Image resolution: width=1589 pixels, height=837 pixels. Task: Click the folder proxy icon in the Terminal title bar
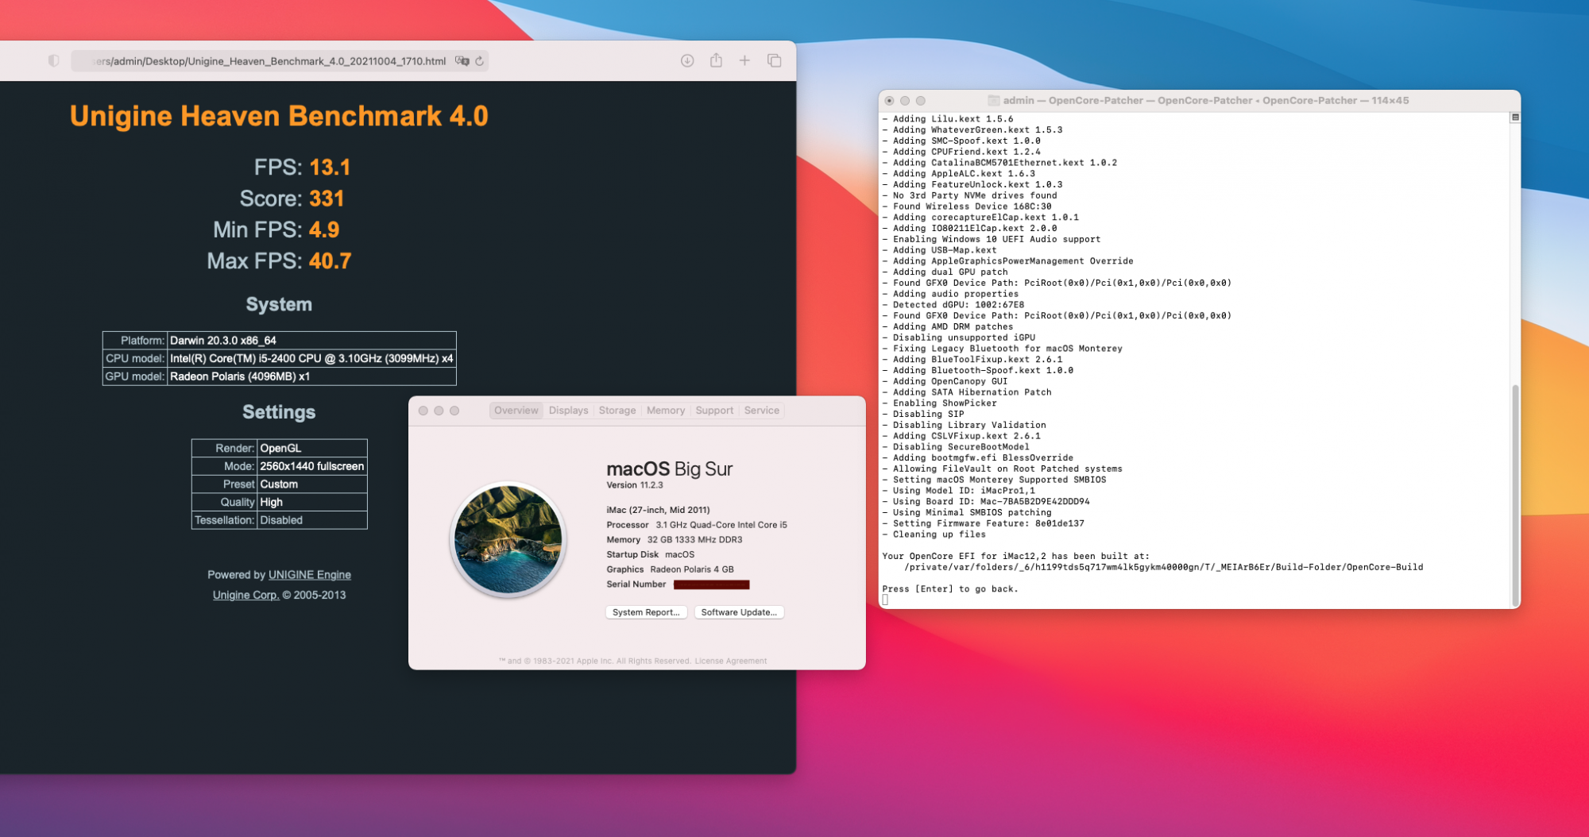pyautogui.click(x=993, y=101)
